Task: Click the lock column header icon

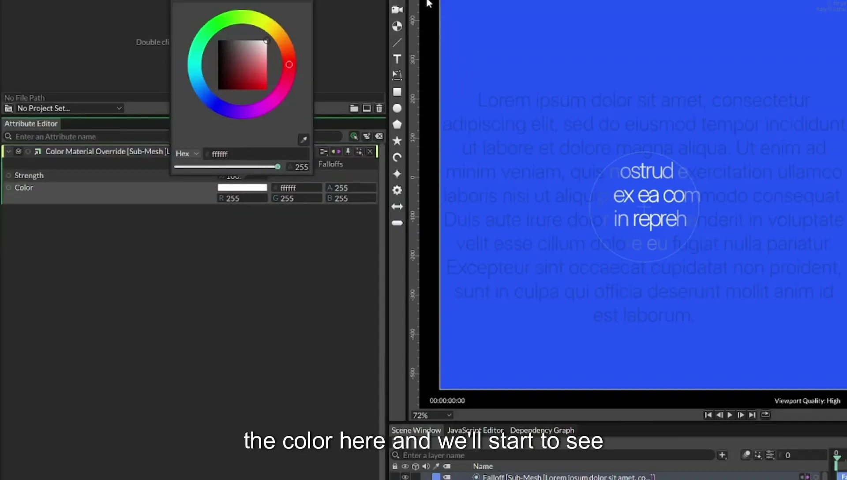Action: coord(395,466)
